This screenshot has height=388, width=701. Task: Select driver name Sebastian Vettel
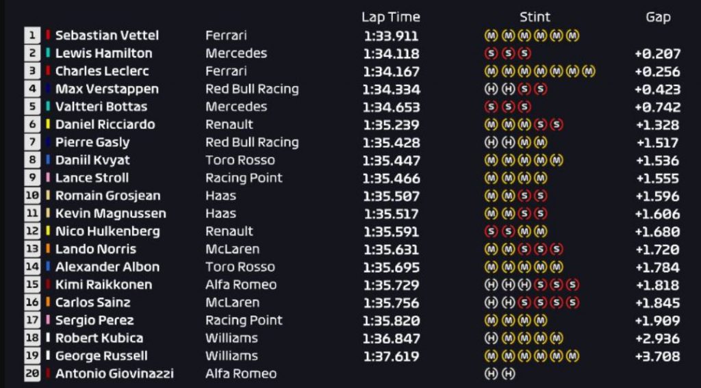[x=107, y=36]
